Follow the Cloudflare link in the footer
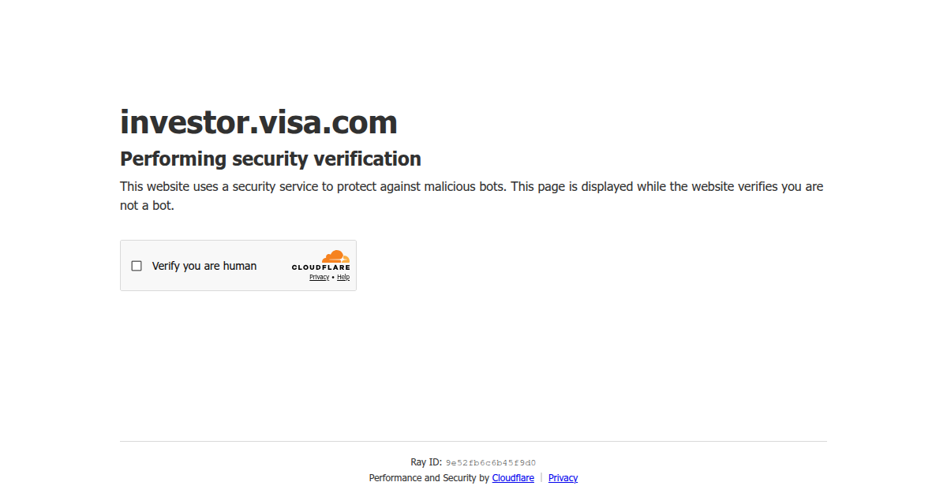947x497 pixels. (x=513, y=478)
